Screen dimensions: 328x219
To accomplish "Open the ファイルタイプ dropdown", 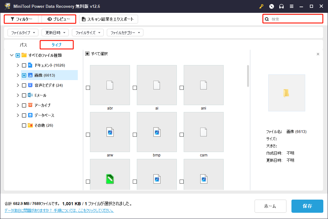I will pos(23,33).
